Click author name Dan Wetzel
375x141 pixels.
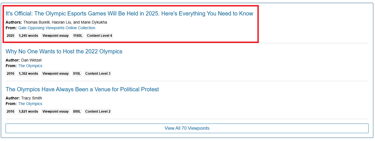tap(31, 60)
